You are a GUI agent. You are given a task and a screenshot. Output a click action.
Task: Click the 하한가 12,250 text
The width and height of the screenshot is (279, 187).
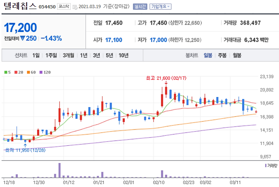185,40
